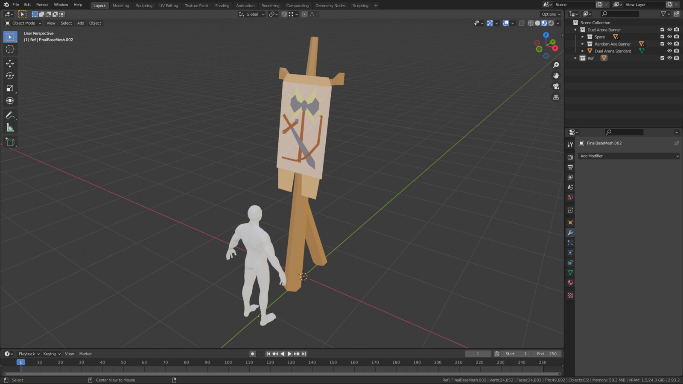Expand the Spare collection
Screen dimensions: 683x384
pyautogui.click(x=583, y=37)
